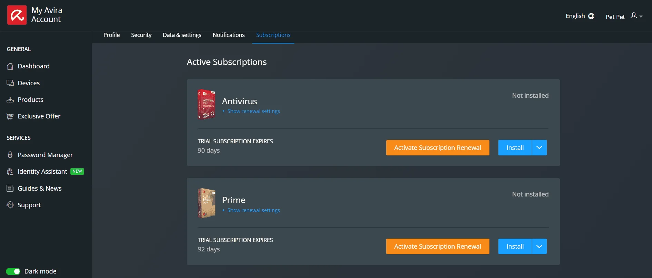Open the Exclusive Offer cart icon

coord(10,116)
